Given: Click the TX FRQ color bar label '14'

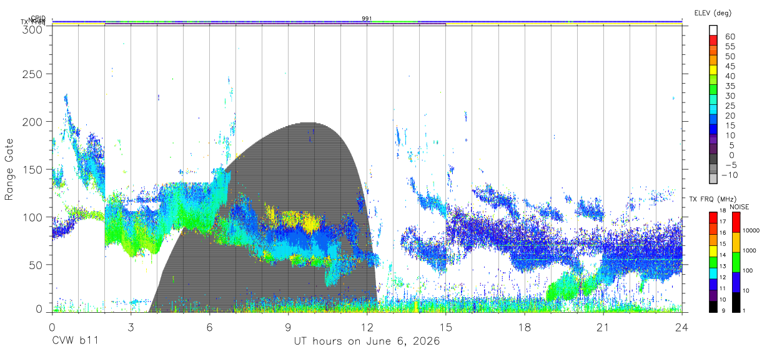Looking at the screenshot, I should coord(722,255).
